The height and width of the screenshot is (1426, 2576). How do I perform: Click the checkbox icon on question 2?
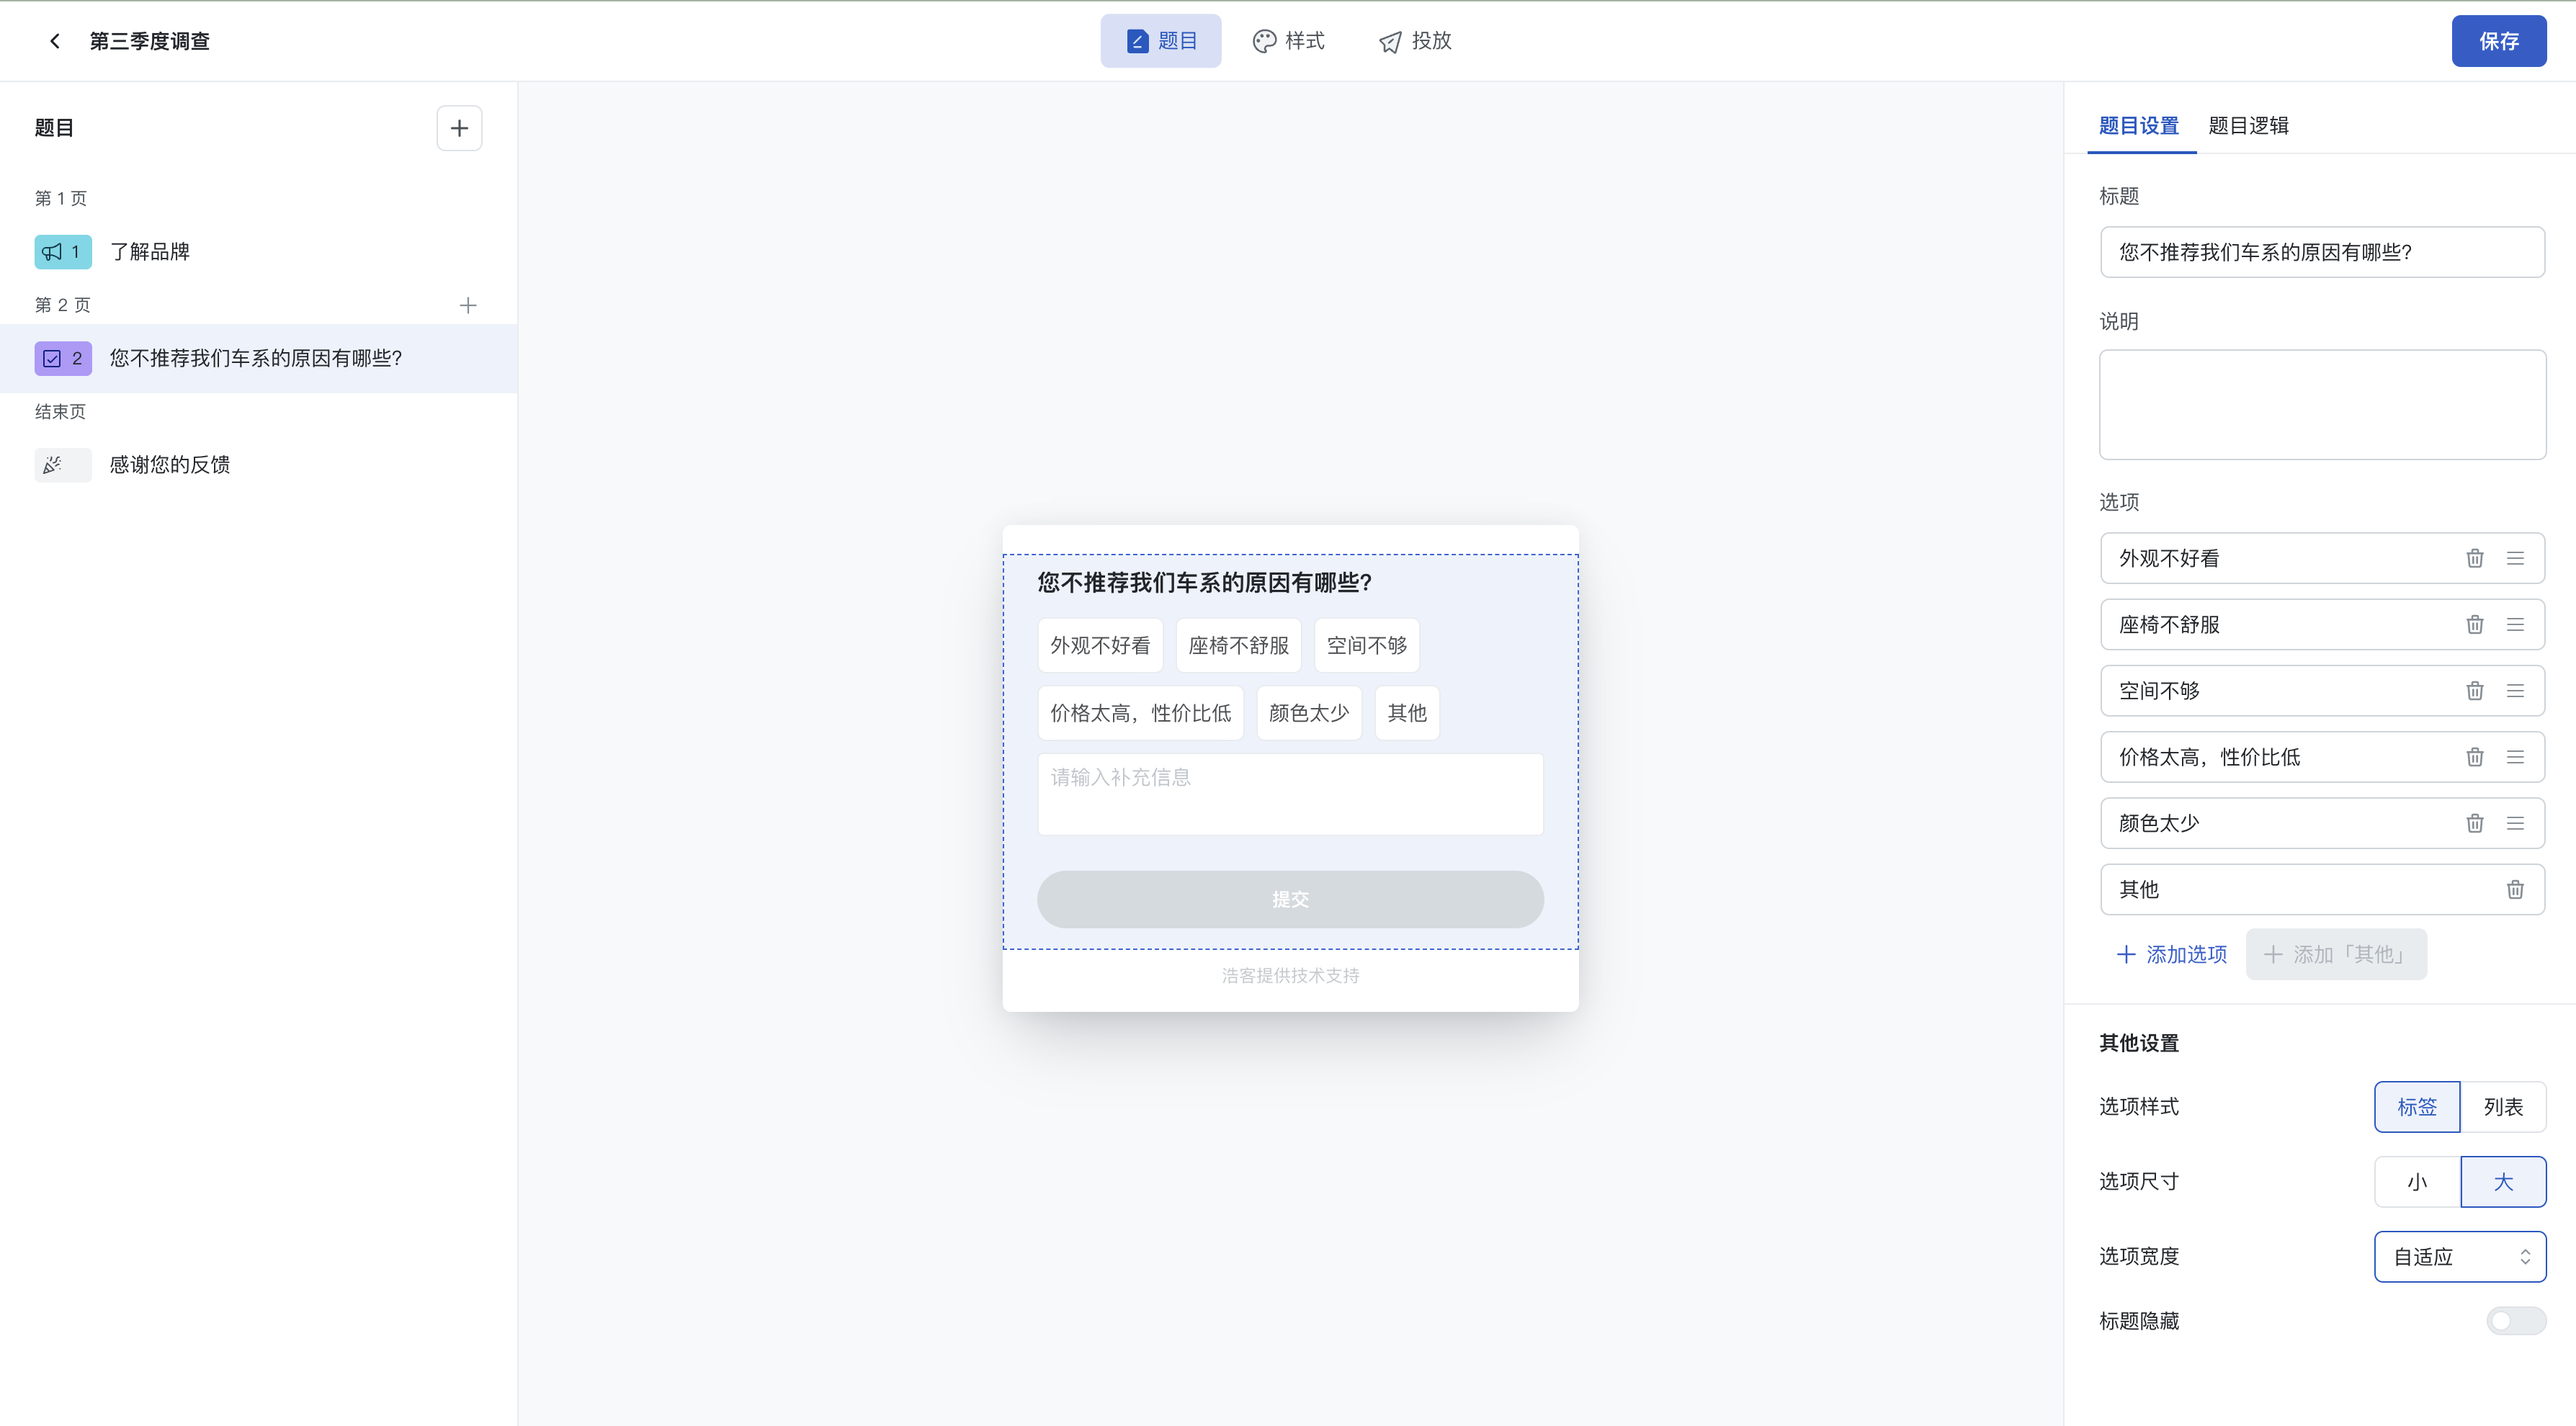pyautogui.click(x=52, y=358)
